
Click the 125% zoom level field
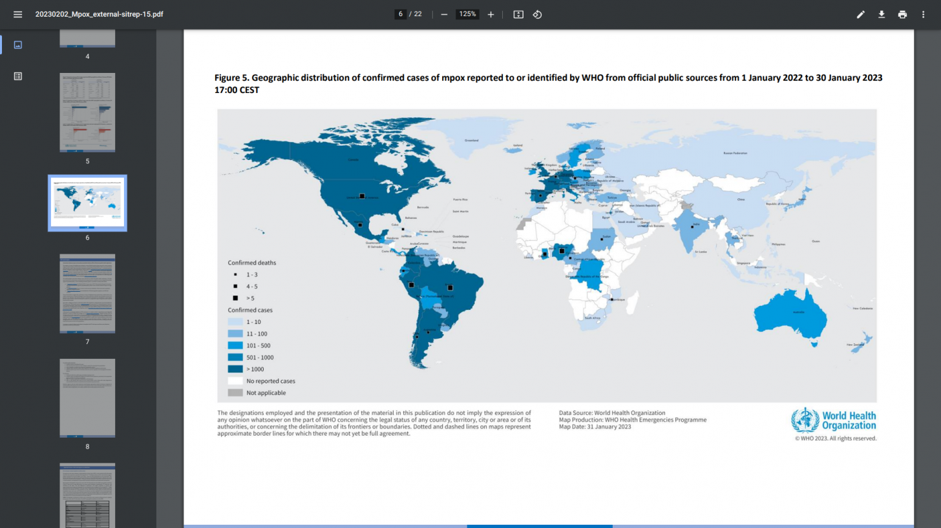point(467,14)
